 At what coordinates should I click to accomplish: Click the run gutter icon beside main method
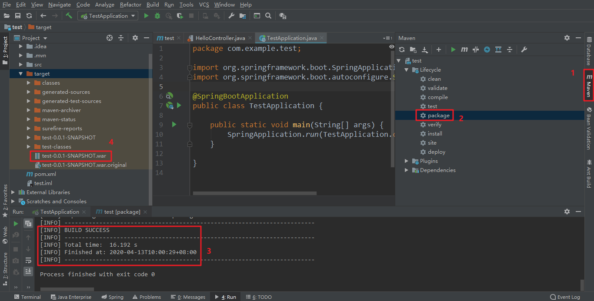174,125
